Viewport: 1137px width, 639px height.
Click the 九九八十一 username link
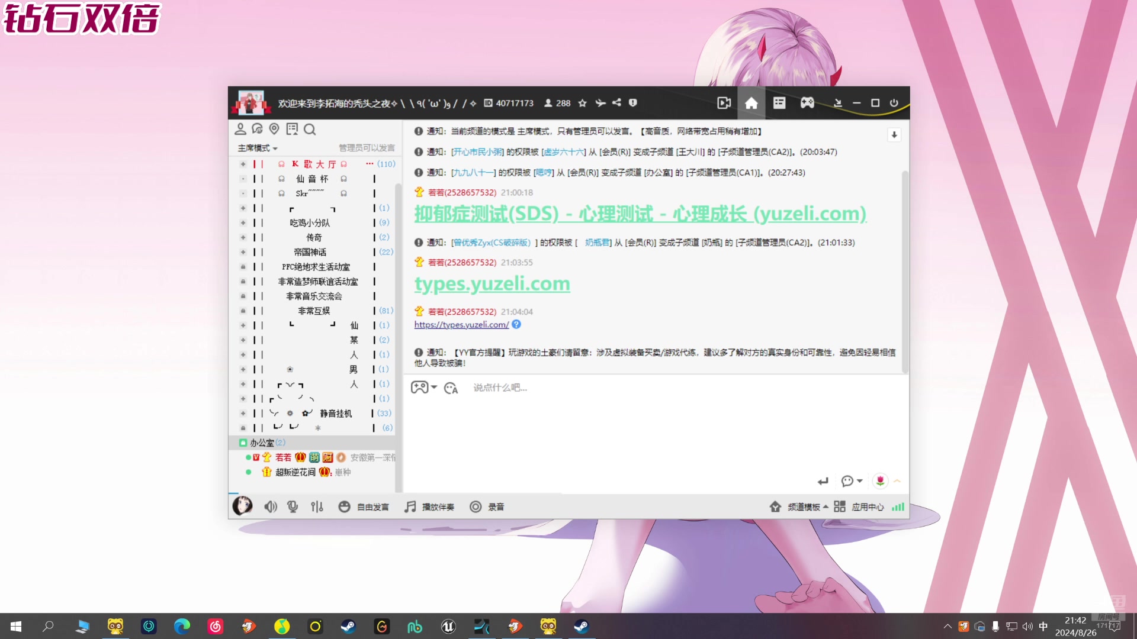[473, 173]
